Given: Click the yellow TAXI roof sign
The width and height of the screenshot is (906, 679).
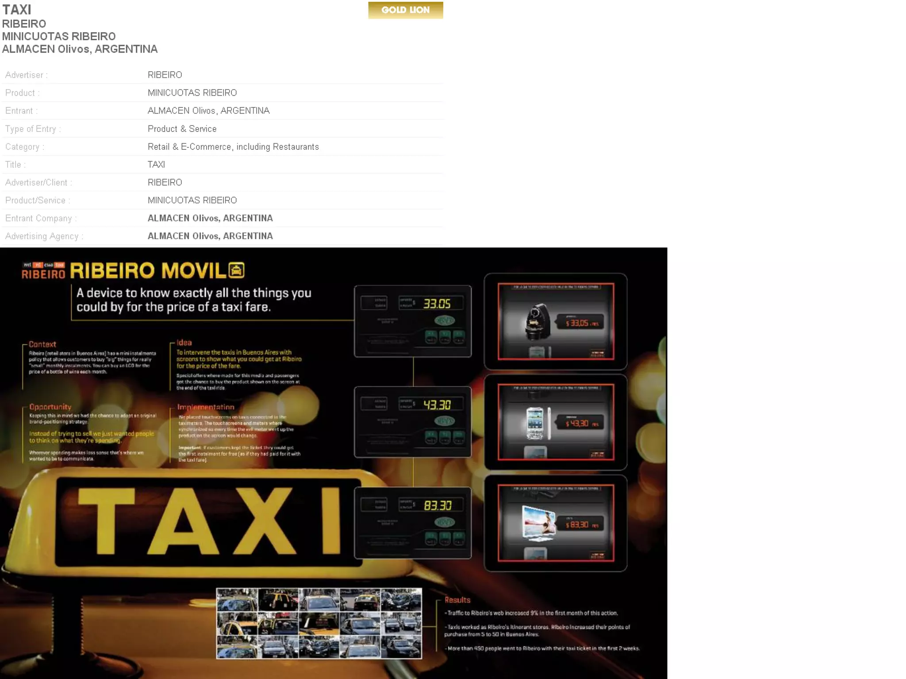Looking at the screenshot, I should [208, 522].
